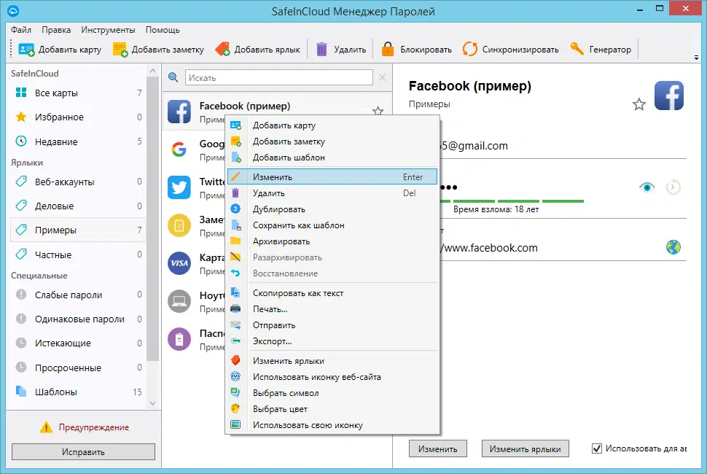Open the Правка menu
Screen dimensions: 707x474
tap(56, 30)
